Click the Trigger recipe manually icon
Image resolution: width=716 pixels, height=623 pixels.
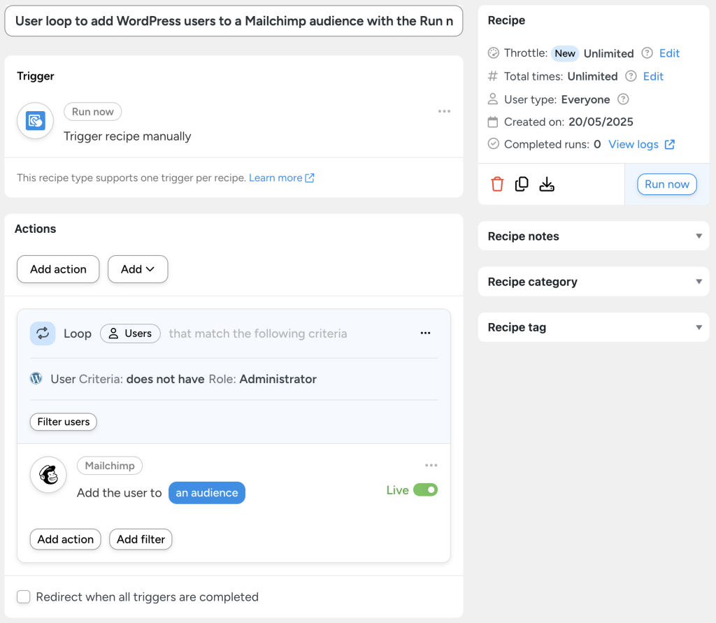coord(35,120)
